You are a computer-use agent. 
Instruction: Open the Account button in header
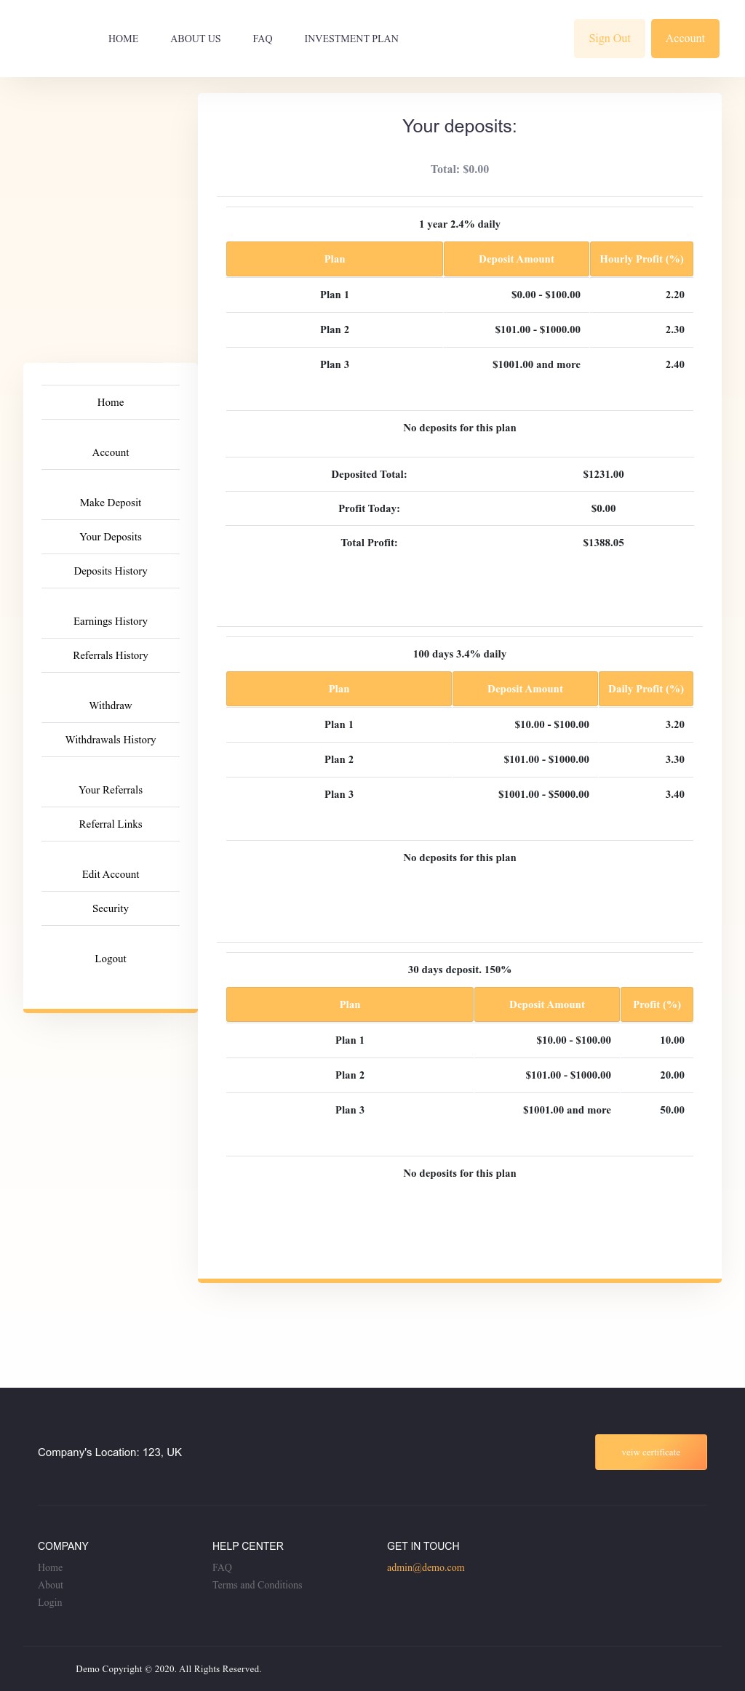tap(685, 39)
